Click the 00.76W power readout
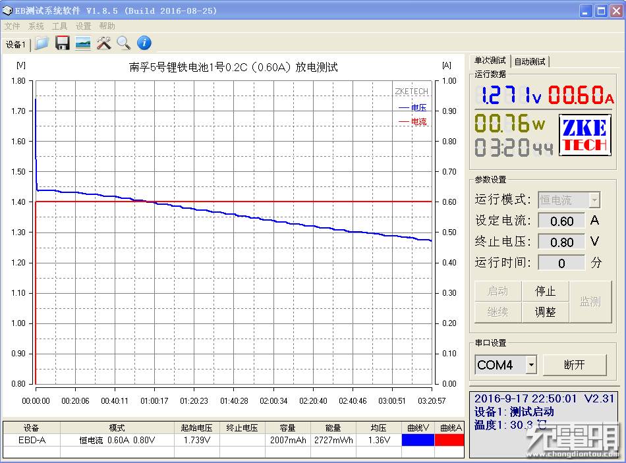 coord(510,123)
